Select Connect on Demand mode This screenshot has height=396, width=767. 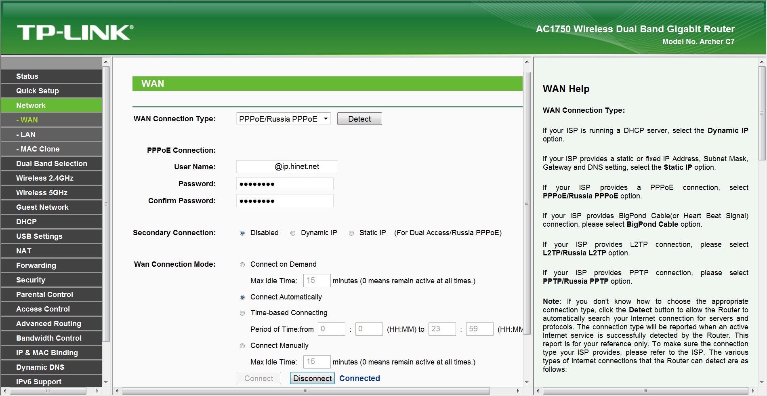tap(242, 265)
